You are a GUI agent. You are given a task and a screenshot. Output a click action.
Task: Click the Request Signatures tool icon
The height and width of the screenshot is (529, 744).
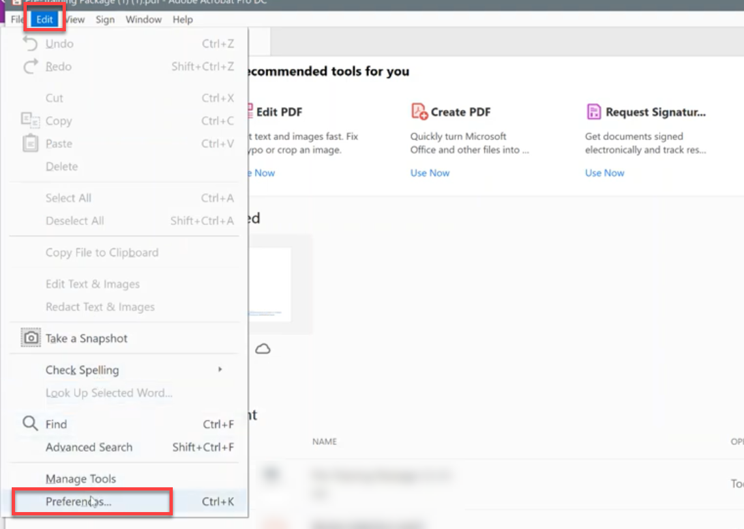coord(593,112)
